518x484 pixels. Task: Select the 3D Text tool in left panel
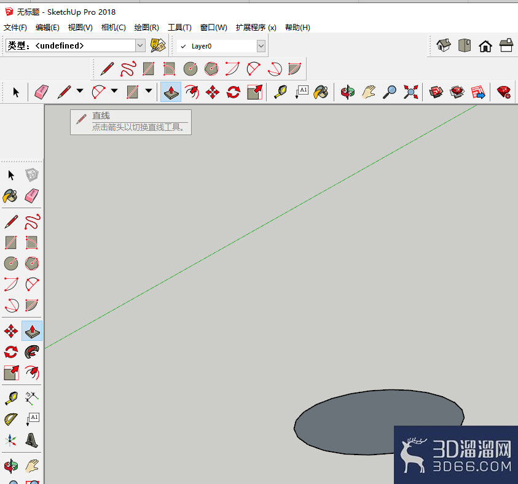point(32,440)
